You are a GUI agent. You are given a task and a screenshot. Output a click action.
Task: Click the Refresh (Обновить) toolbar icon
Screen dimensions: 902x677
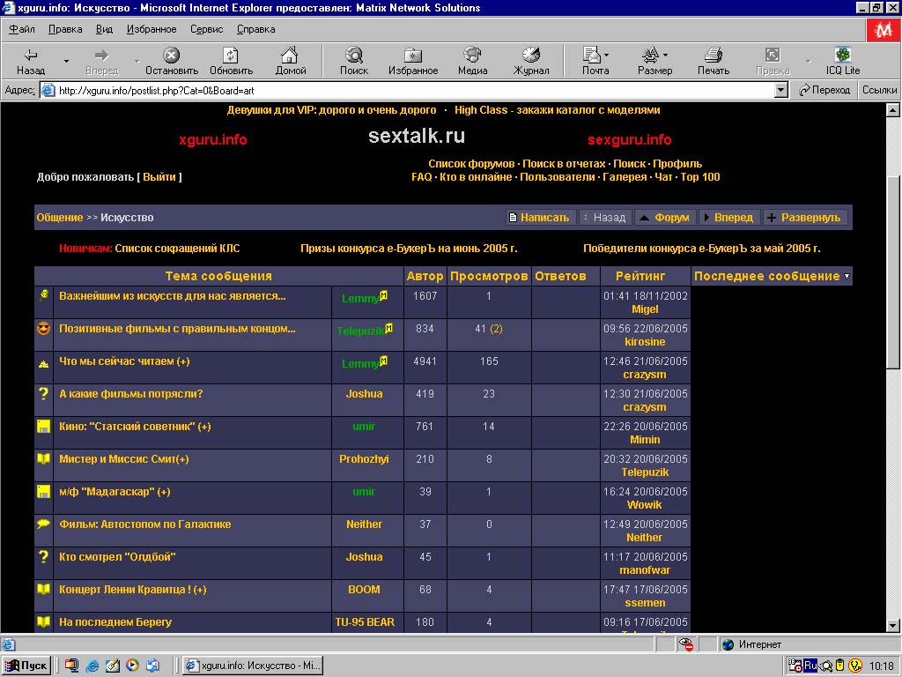231,60
